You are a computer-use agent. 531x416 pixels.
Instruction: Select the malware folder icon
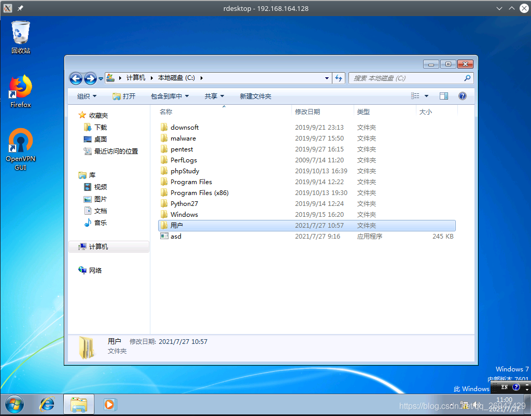pyautogui.click(x=164, y=138)
